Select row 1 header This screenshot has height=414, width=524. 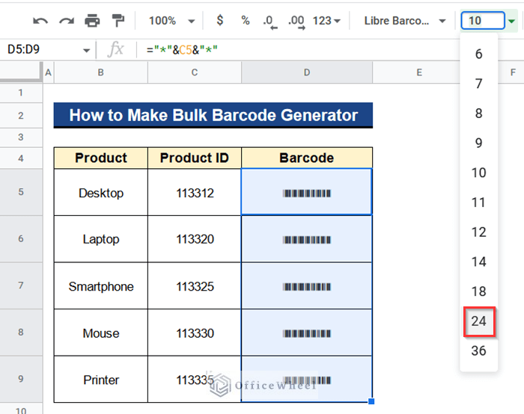click(x=21, y=93)
